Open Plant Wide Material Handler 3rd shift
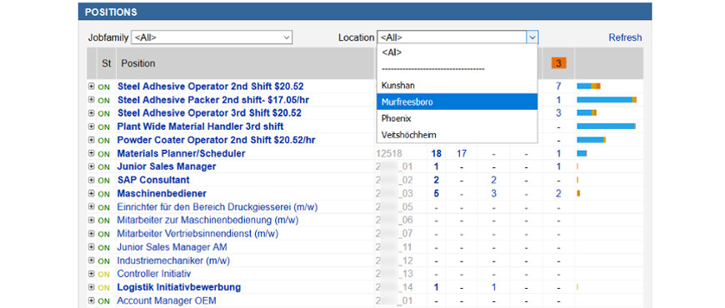 pyautogui.click(x=200, y=127)
